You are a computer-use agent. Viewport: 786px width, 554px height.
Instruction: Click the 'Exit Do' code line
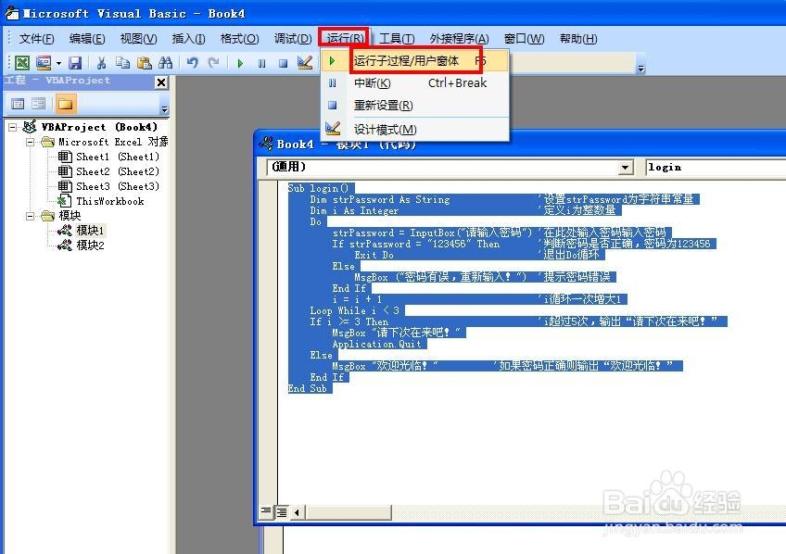[x=374, y=255]
